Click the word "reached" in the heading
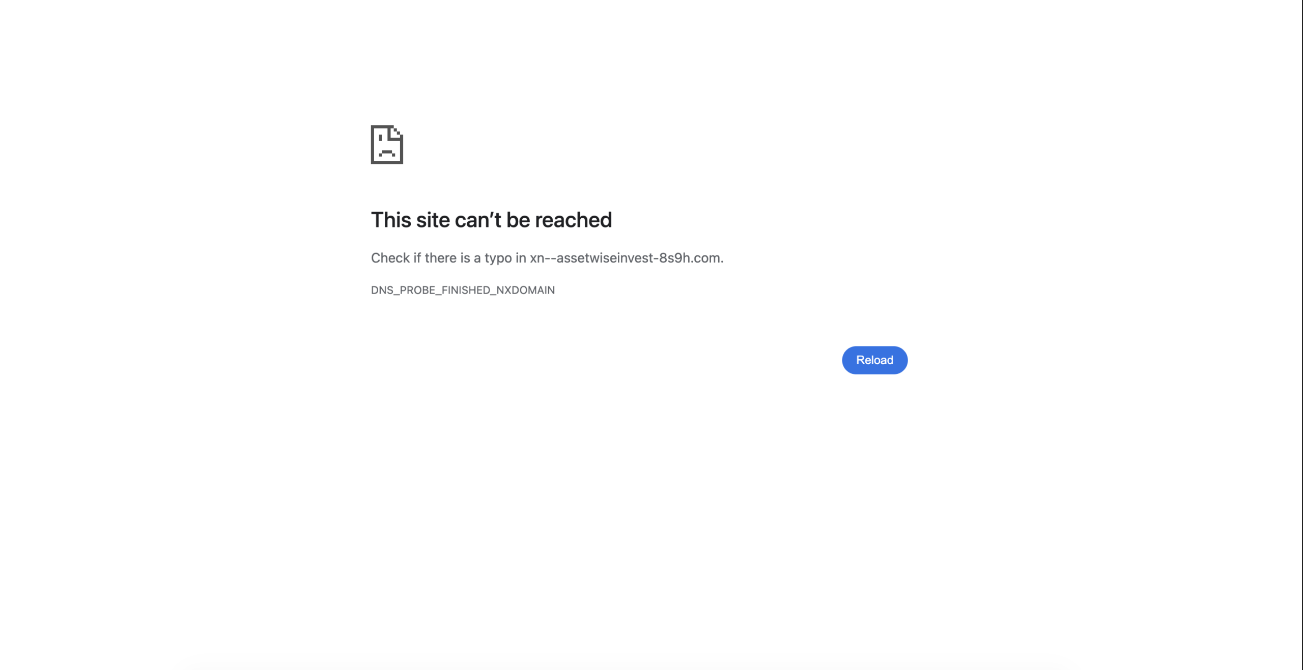The image size is (1303, 670). [x=573, y=220]
